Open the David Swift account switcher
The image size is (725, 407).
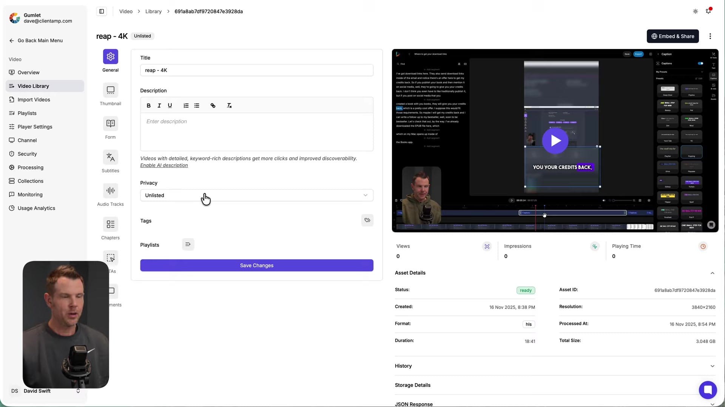[45, 391]
